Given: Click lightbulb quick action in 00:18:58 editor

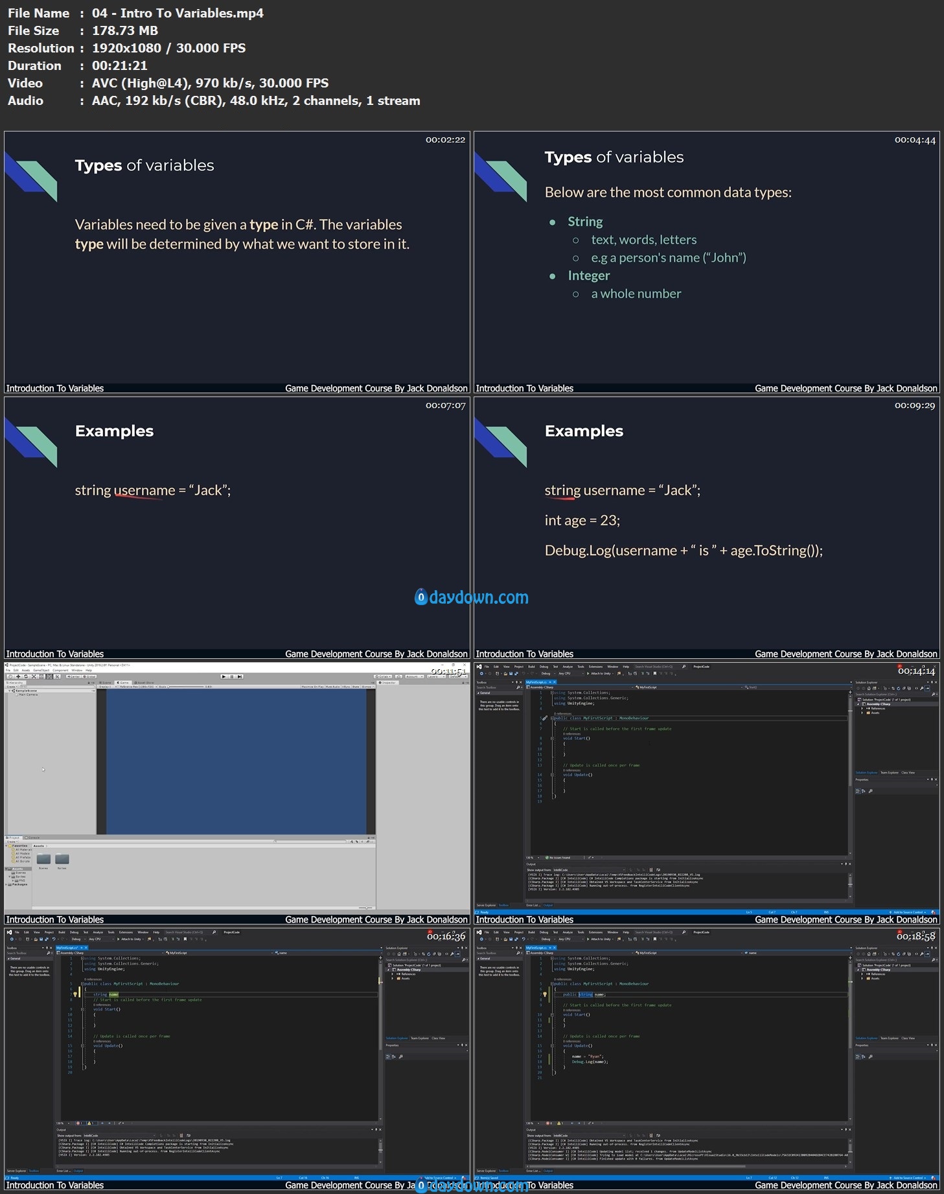Looking at the screenshot, I should (x=545, y=994).
